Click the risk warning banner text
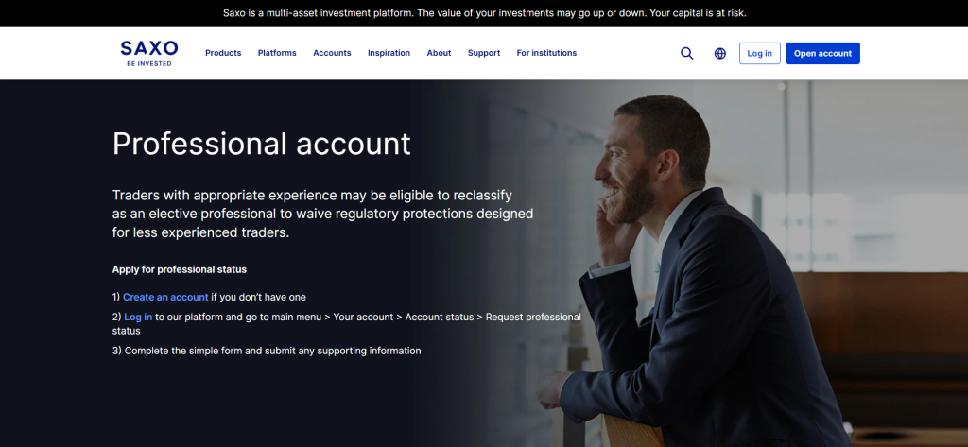Screen dimensions: 968x447 485,13
